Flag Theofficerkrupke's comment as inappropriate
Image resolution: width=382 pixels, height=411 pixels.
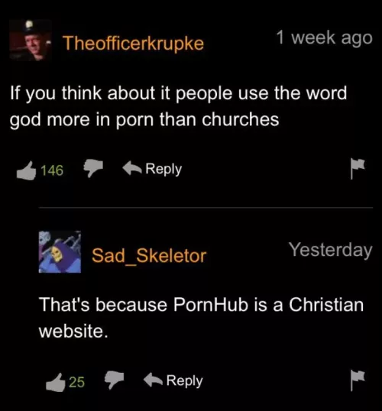coord(358,169)
